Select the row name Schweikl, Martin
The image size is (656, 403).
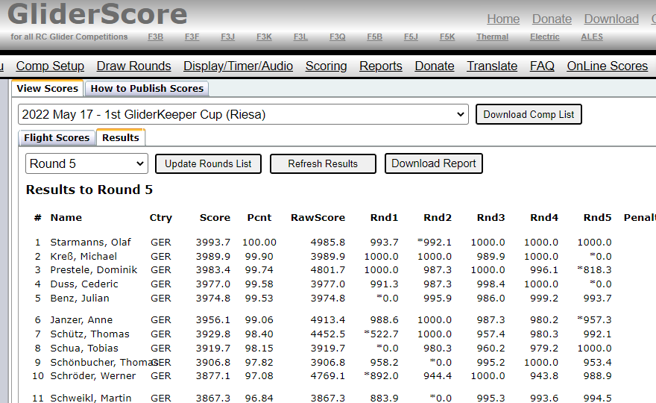tap(91, 398)
